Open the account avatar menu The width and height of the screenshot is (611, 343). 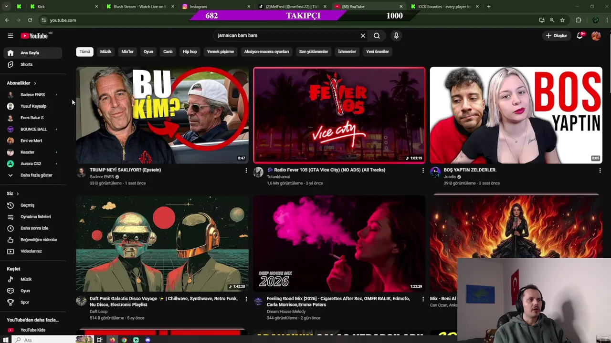596,36
